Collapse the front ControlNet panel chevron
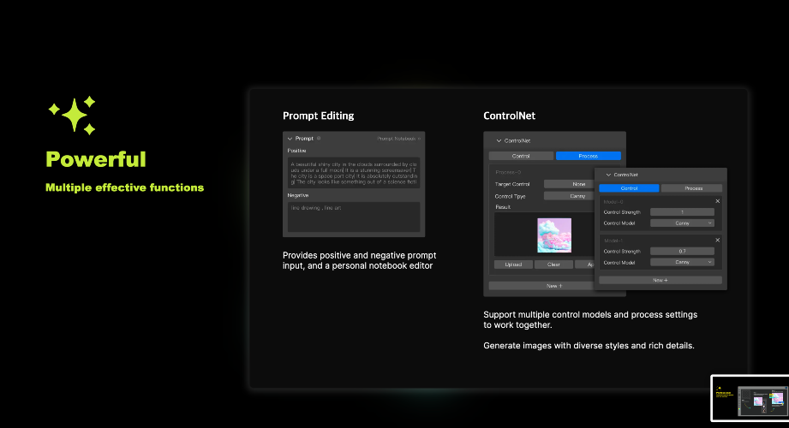This screenshot has width=789, height=428. [x=608, y=175]
